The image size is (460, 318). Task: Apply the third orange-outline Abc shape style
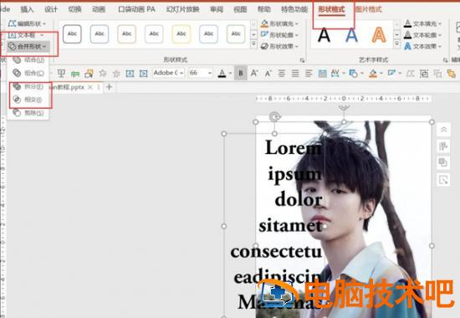tap(127, 33)
